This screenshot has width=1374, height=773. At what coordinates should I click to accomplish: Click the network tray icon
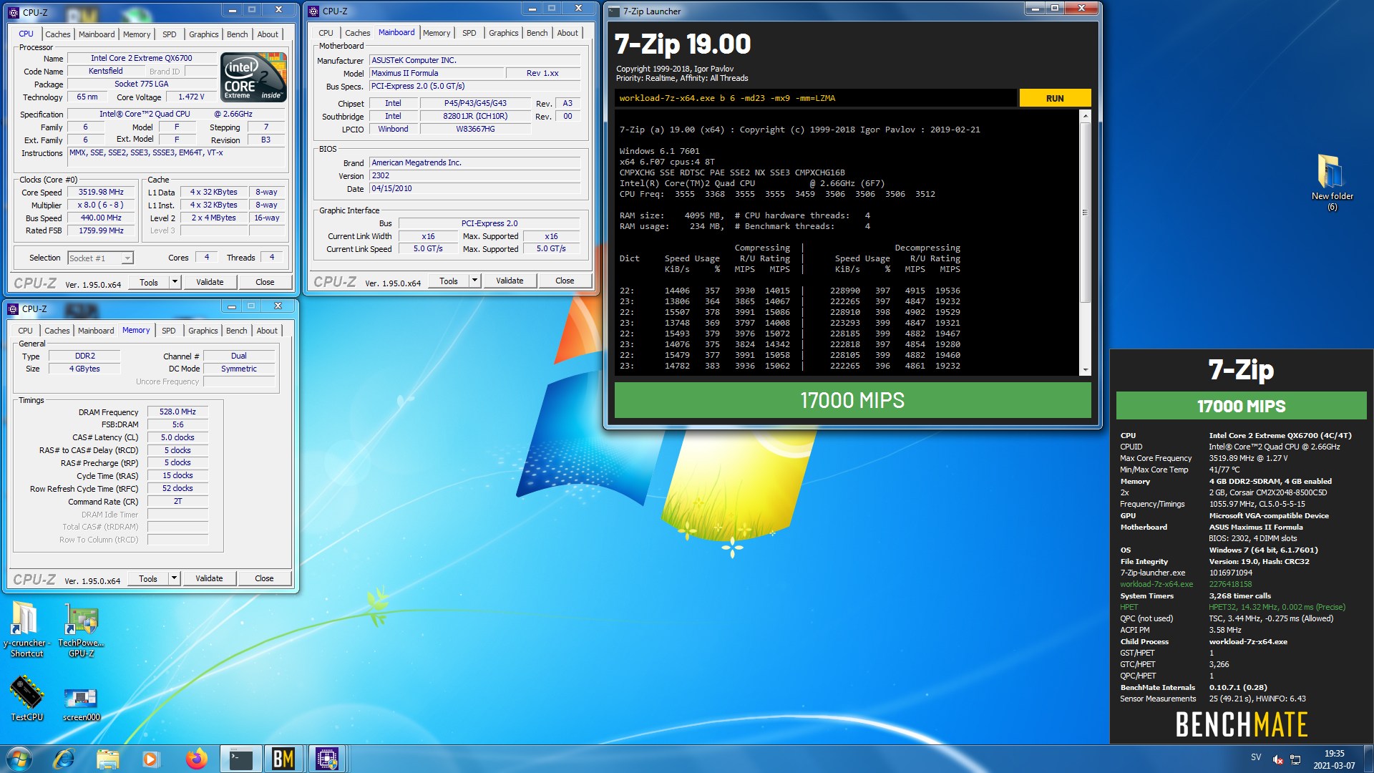(x=1295, y=759)
